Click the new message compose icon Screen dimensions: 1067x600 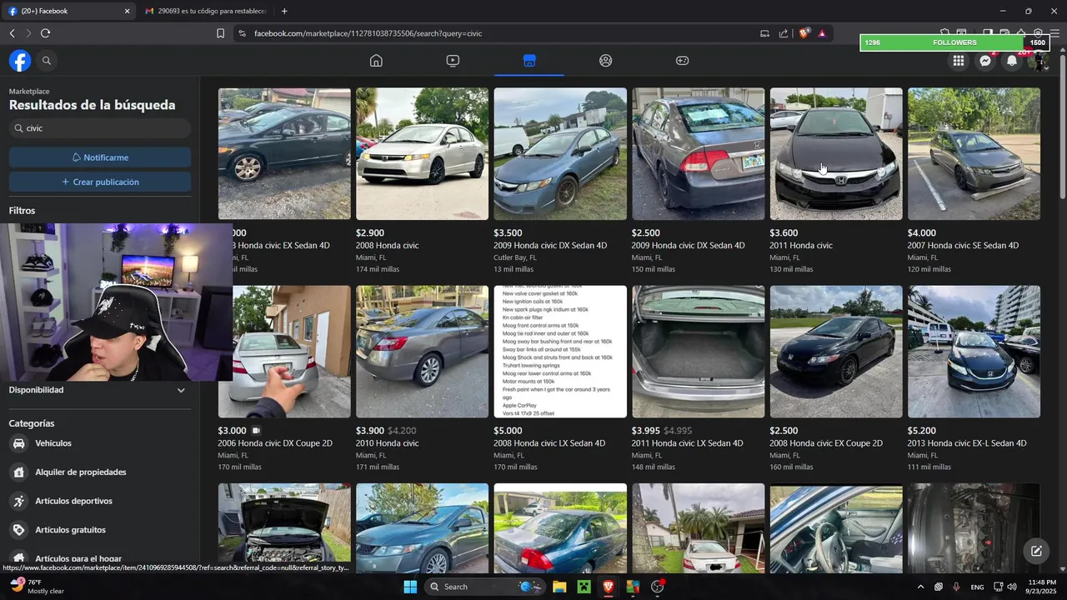coord(1036,551)
